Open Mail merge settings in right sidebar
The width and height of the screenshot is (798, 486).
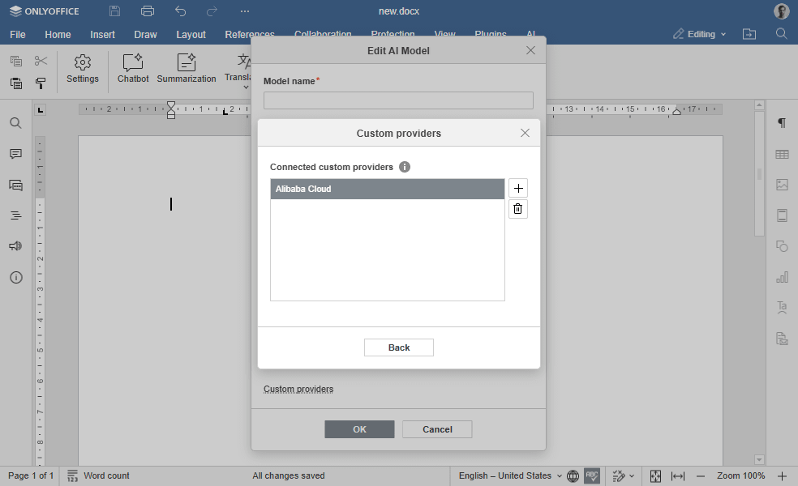[782, 339]
